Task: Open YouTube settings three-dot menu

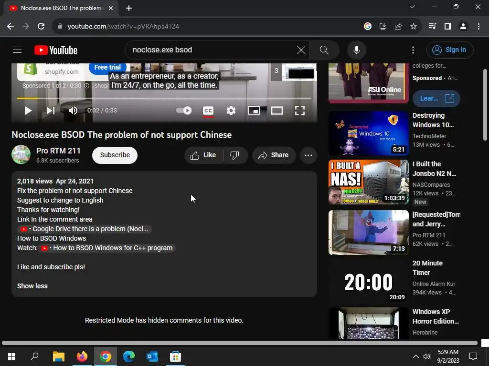Action: 413,50
